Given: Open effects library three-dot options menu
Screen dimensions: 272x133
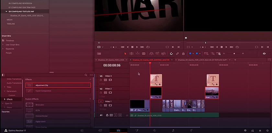Looking at the screenshot, I should [x=91, y=75].
